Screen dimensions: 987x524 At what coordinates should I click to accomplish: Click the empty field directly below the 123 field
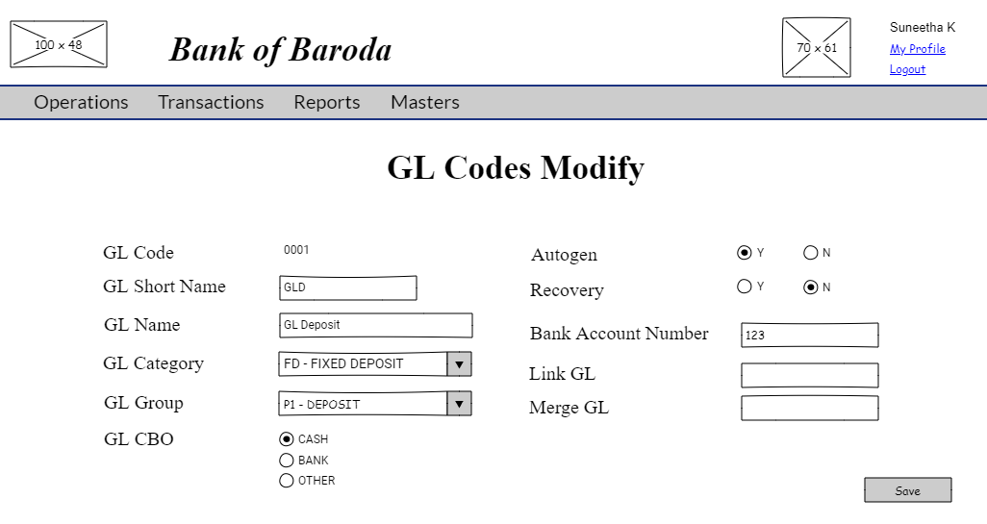click(x=809, y=375)
